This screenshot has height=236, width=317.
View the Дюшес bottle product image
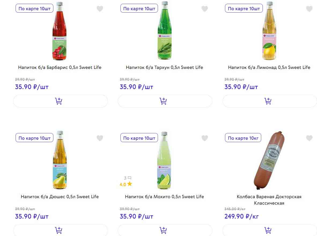pos(60,160)
